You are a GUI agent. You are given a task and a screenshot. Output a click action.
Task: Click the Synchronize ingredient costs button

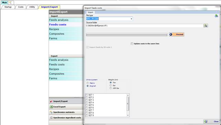66,118
